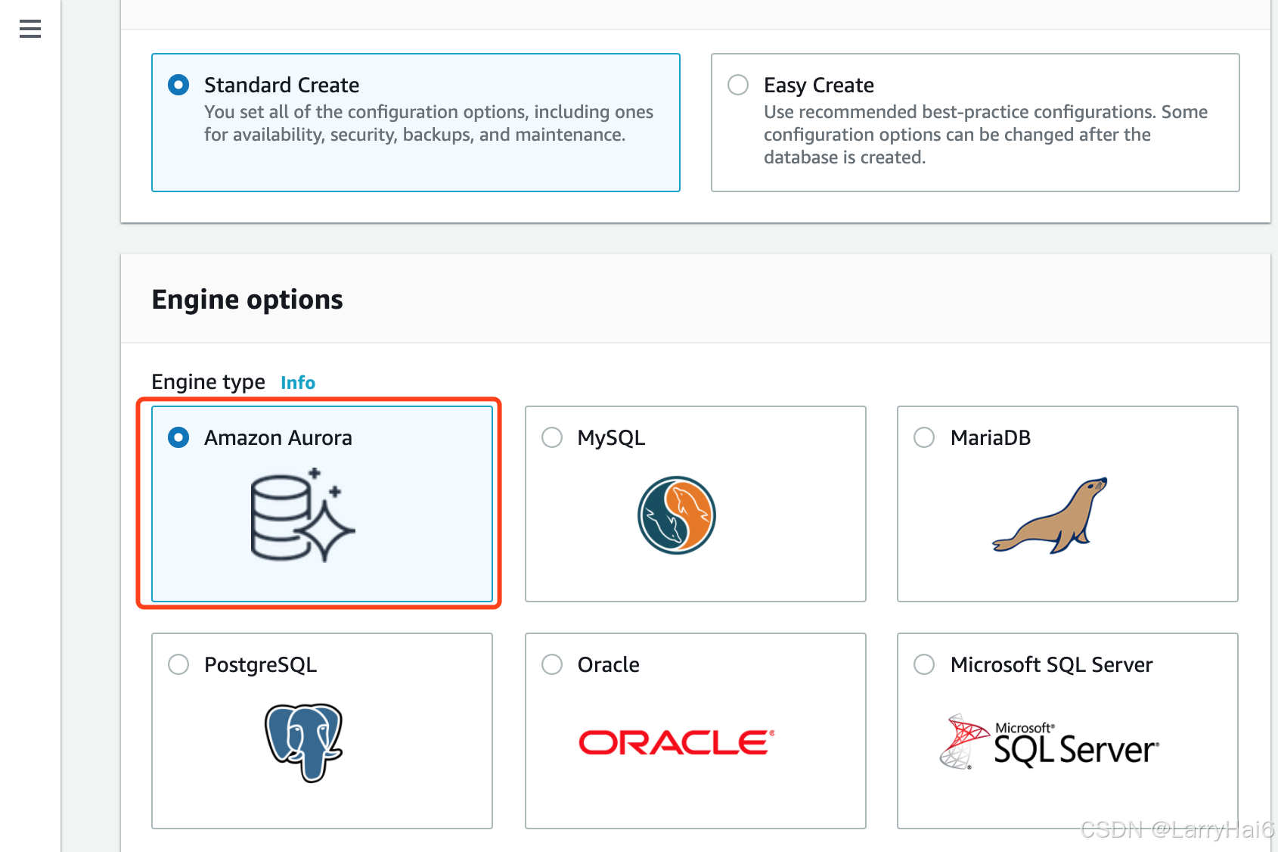
Task: Click the Easy Create title text
Action: [819, 85]
